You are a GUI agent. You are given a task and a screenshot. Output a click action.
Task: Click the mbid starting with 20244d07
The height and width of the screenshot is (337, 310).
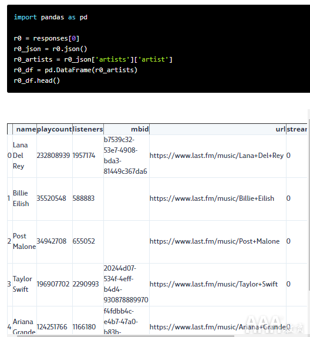[x=126, y=284]
